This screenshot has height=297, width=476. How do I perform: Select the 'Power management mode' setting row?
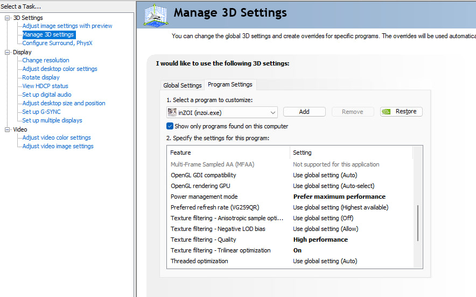pyautogui.click(x=204, y=197)
